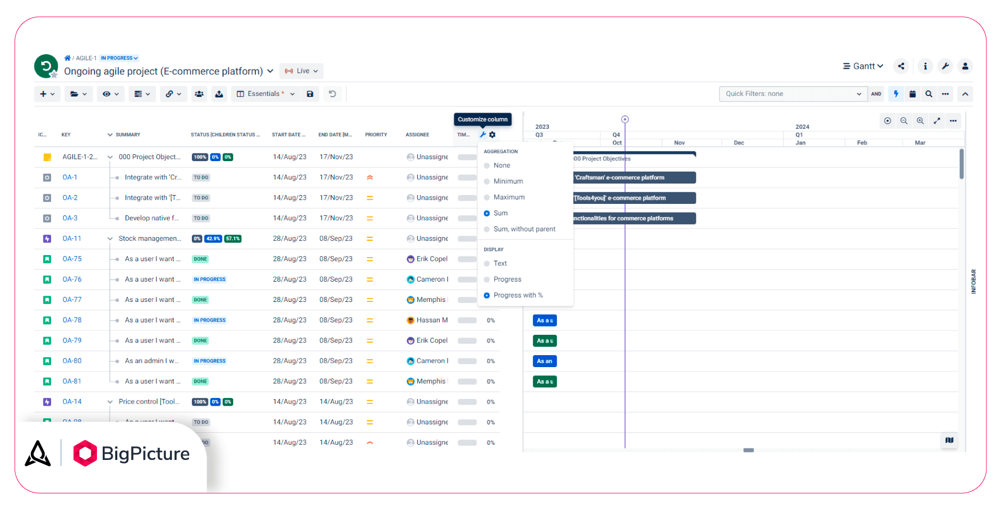
Task: Zoom in the Gantt timeline
Action: [920, 121]
